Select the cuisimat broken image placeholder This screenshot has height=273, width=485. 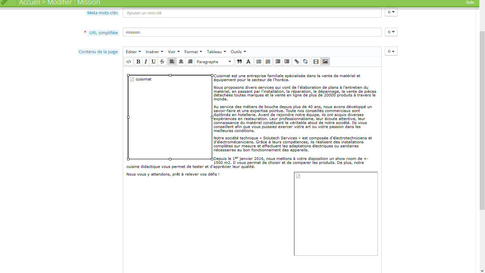tap(170, 117)
